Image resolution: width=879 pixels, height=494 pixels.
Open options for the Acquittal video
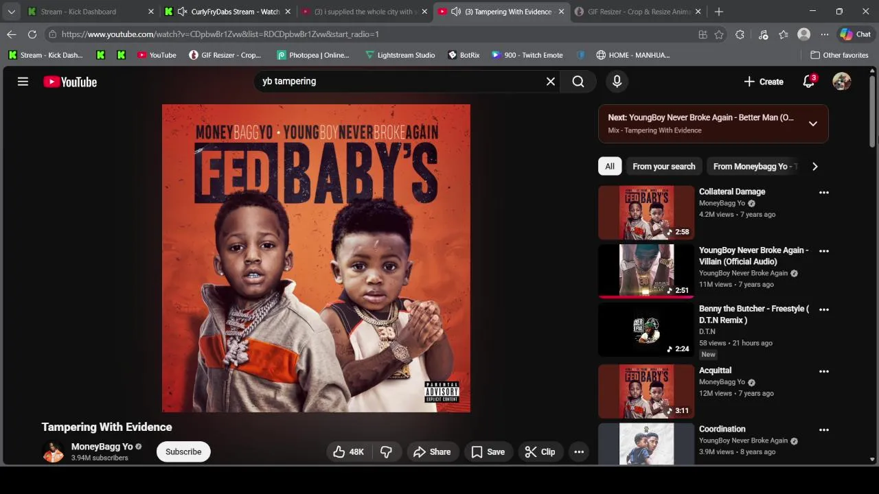[x=824, y=371]
